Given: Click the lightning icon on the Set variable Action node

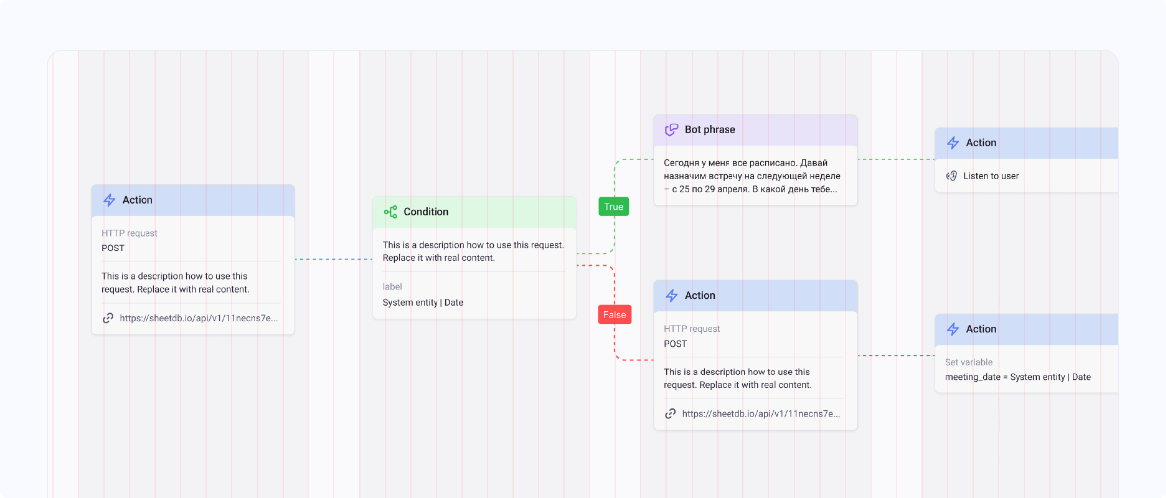Looking at the screenshot, I should click(x=953, y=329).
